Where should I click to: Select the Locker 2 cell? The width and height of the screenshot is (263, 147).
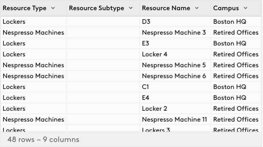[175, 108]
